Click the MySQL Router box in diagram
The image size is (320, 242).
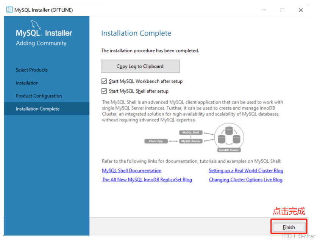coord(191,141)
